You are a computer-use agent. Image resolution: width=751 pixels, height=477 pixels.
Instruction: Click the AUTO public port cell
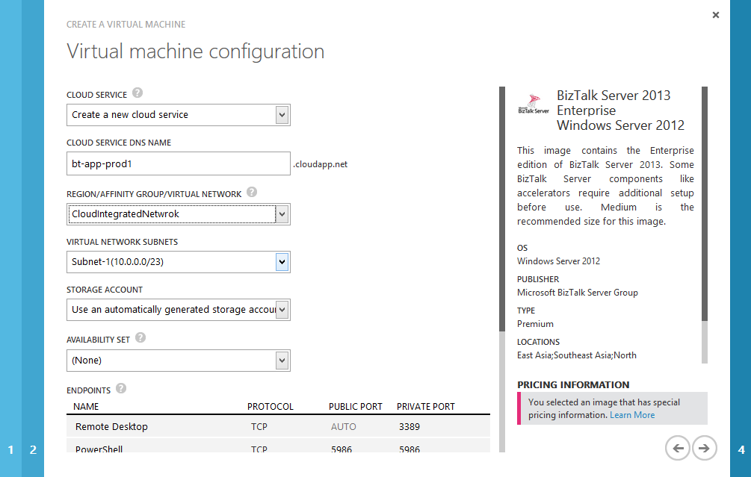344,427
